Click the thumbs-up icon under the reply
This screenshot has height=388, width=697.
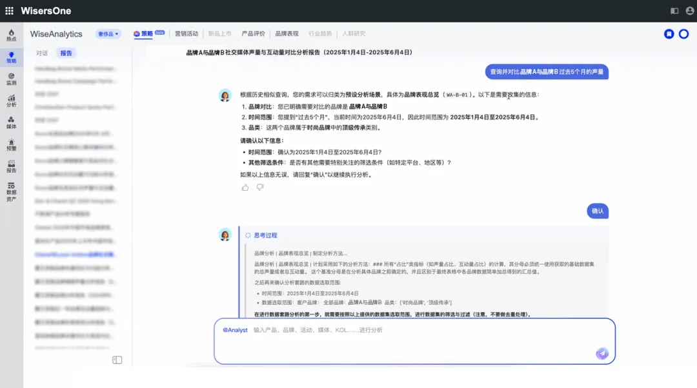[245, 188]
